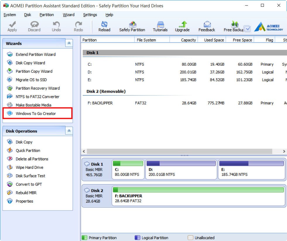Click the Disk 1 header bar
Viewport: 287px width, 241px height.
(185, 53)
